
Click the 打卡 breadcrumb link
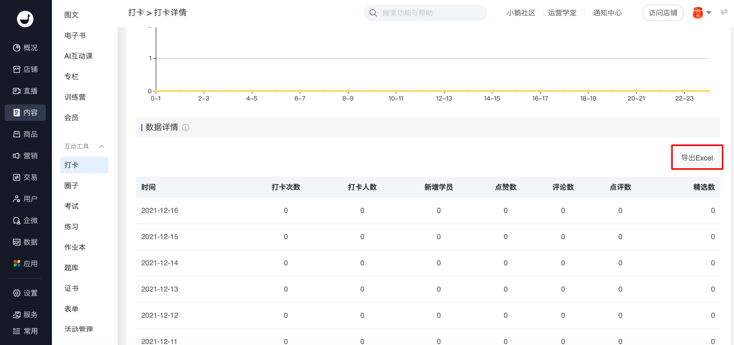[x=136, y=13]
